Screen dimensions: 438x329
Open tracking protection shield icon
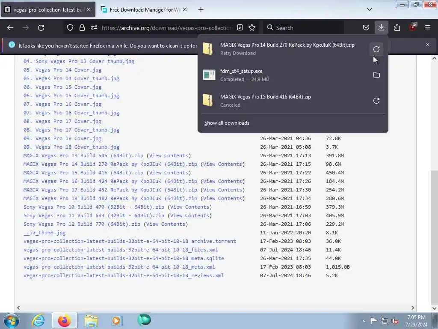pyautogui.click(x=70, y=28)
